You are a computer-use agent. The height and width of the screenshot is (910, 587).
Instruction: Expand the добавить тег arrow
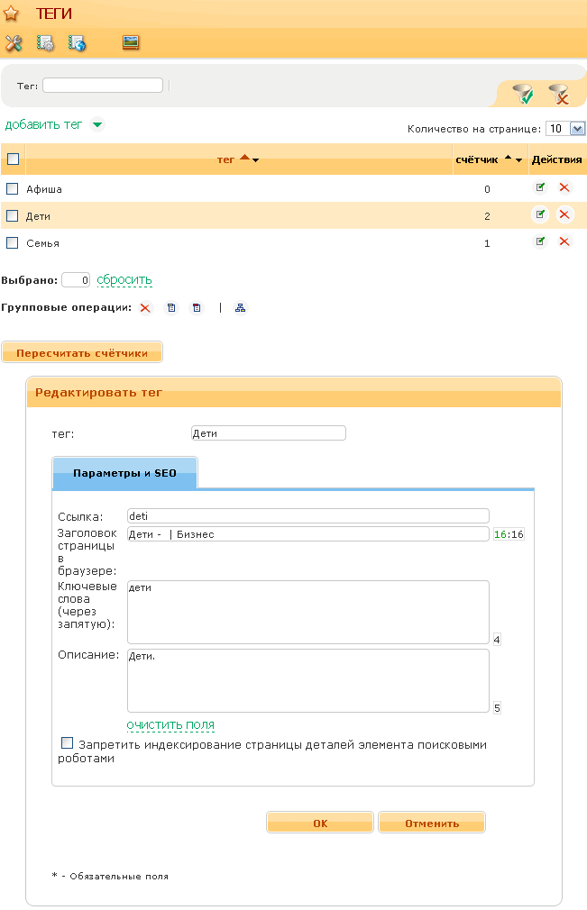click(x=96, y=125)
